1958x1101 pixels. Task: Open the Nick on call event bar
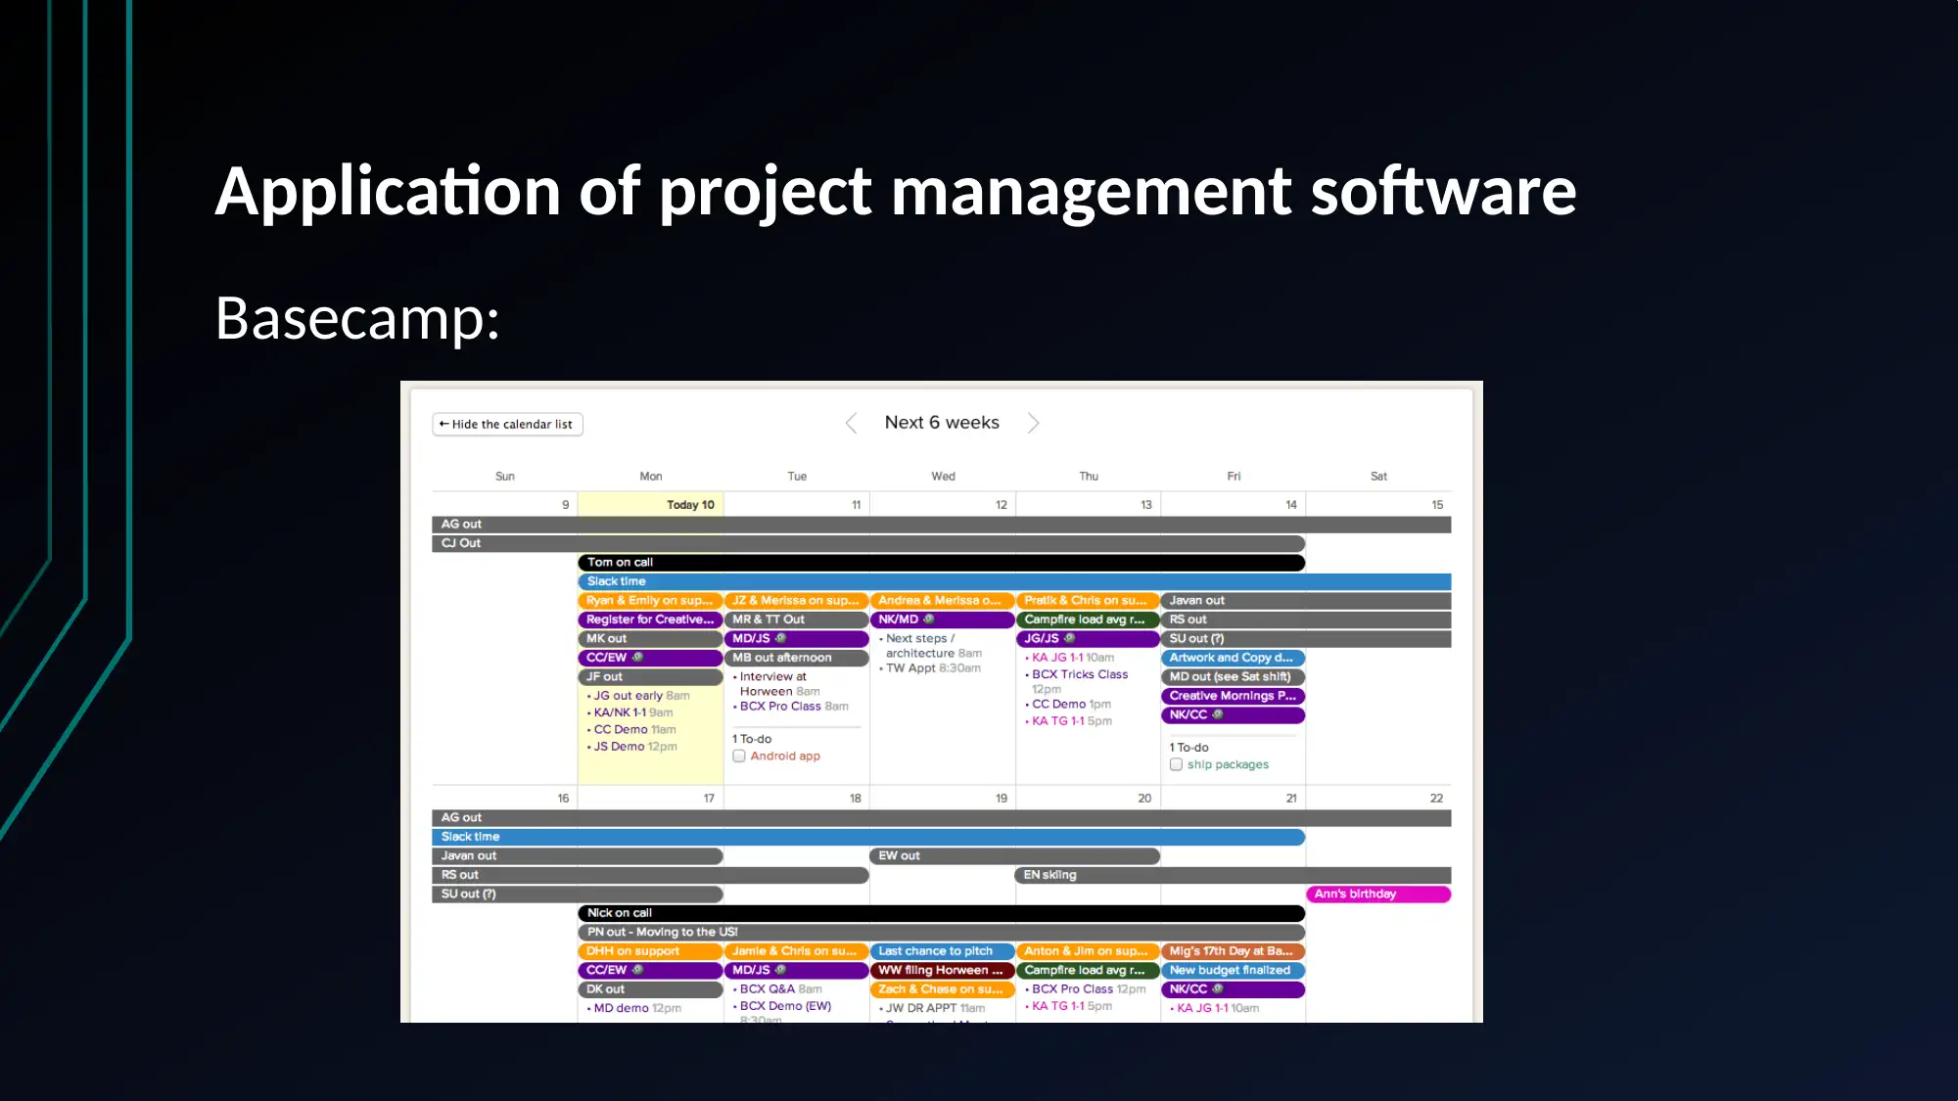pos(941,912)
